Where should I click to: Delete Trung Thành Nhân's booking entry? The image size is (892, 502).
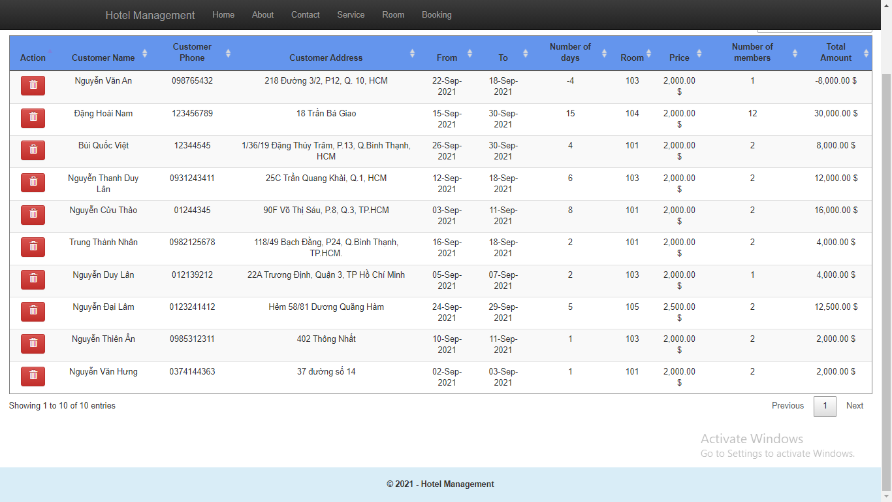pyautogui.click(x=33, y=246)
